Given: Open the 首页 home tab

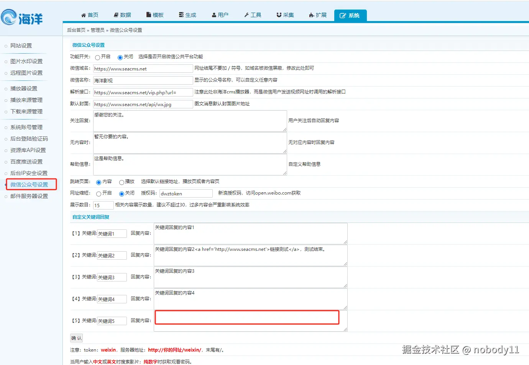Looking at the screenshot, I should [90, 15].
